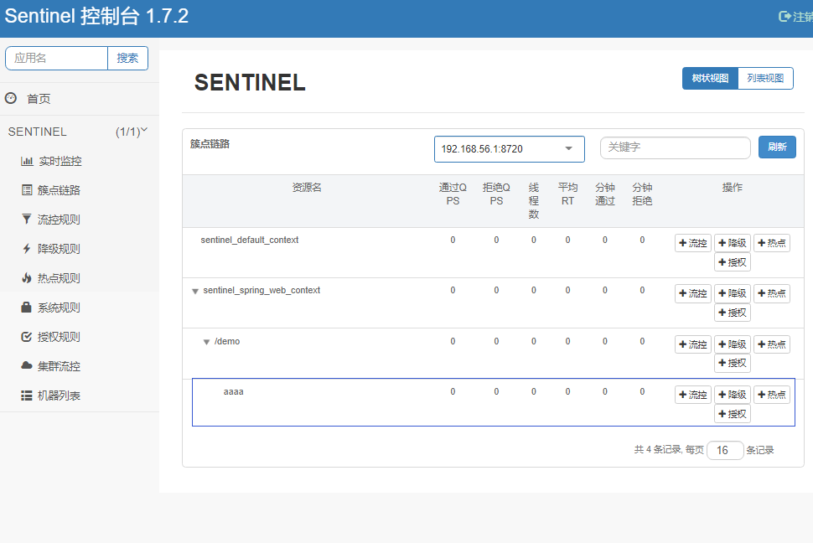Add 流控 rule for sentinel_spring_web_context
Viewport: 813px width, 543px height.
692,293
